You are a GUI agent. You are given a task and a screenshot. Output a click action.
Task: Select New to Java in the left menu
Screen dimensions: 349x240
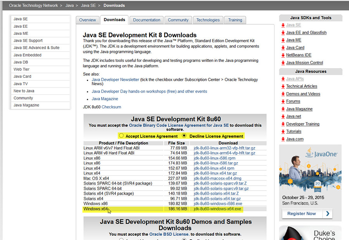(x=40, y=91)
